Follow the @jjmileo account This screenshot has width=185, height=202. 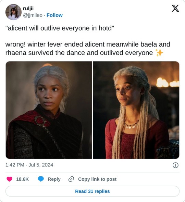[54, 15]
